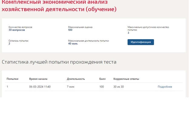Image resolution: width=193 pixels, height=114 pixels.
Task: Click the Длительность column header
Action: (x=76, y=79)
